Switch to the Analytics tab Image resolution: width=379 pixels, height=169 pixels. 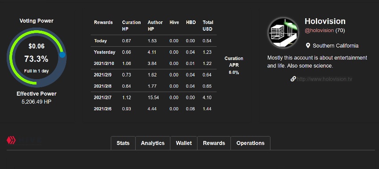pos(153,143)
